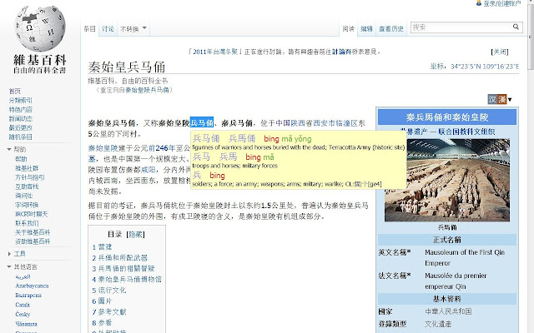Dismiss the notice with [关闭]
This screenshot has width=534, height=333.
500,52
